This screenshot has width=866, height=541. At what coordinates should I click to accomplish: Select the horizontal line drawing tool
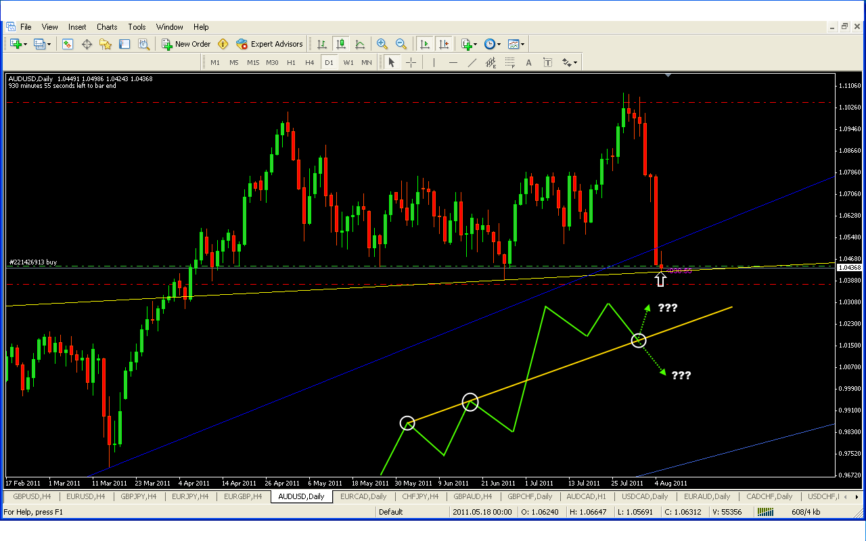point(453,63)
